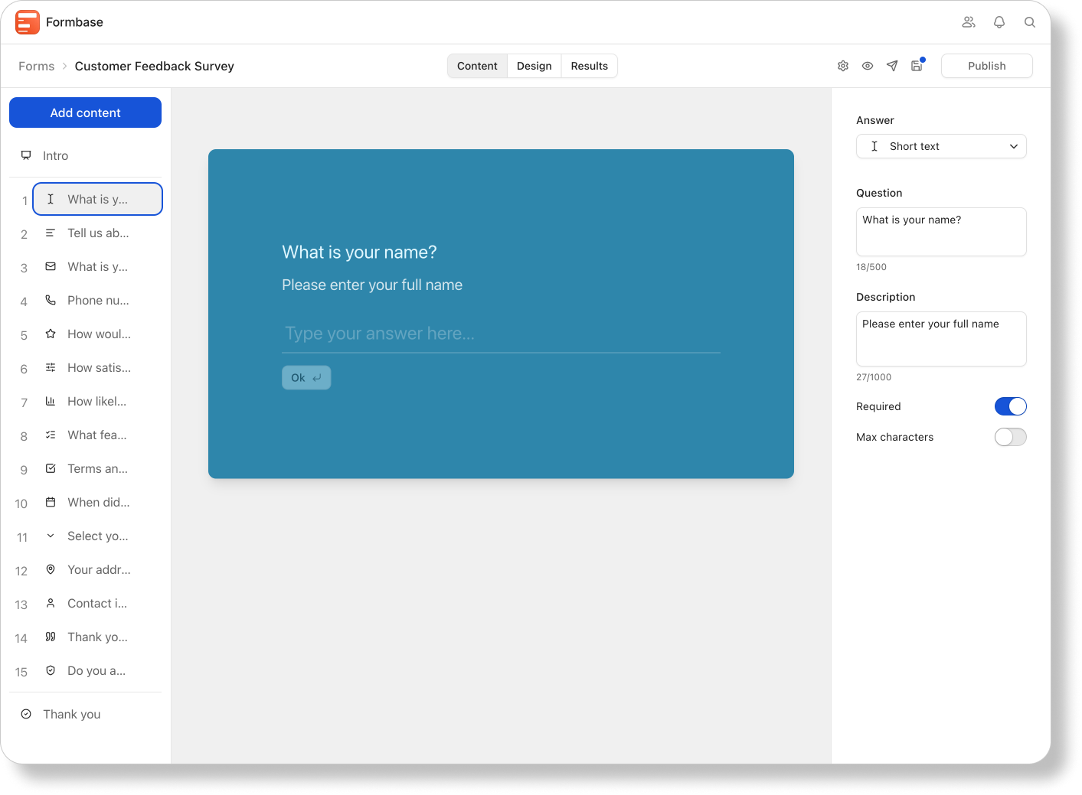
Task: Switch to the Design tab
Action: coord(534,66)
